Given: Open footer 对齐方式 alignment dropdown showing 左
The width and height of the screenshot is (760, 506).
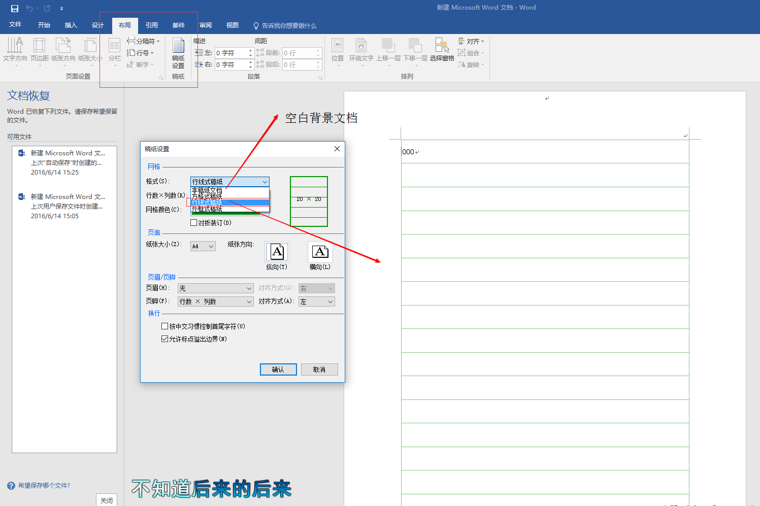Looking at the screenshot, I should pyautogui.click(x=317, y=301).
